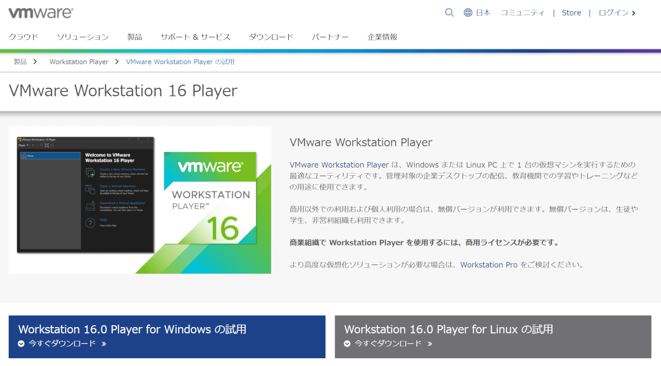Open サポート & サービス navigation item
Screen dimensions: 661x366
(x=195, y=37)
